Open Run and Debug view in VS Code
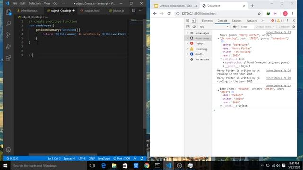 [9, 46]
